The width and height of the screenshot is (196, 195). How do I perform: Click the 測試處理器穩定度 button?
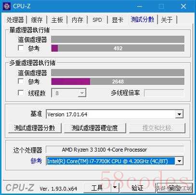tap(95, 128)
